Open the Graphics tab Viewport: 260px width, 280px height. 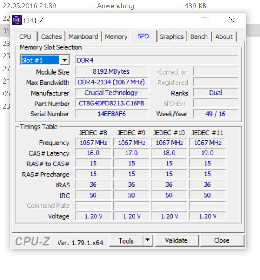[171, 36]
